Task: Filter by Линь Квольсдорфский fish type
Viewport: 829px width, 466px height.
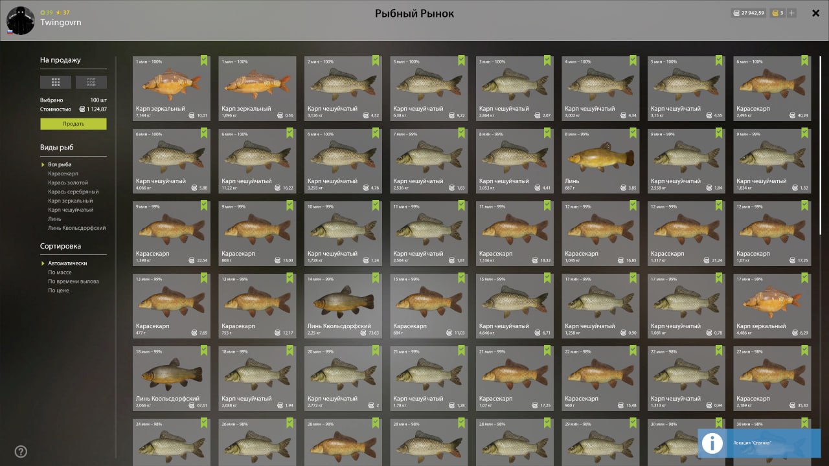Action: (x=76, y=228)
